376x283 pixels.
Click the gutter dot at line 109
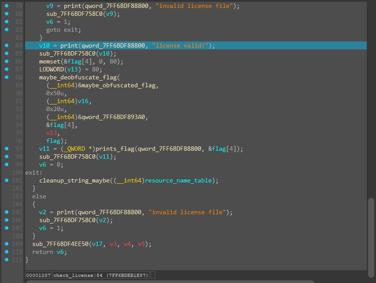click(6, 244)
